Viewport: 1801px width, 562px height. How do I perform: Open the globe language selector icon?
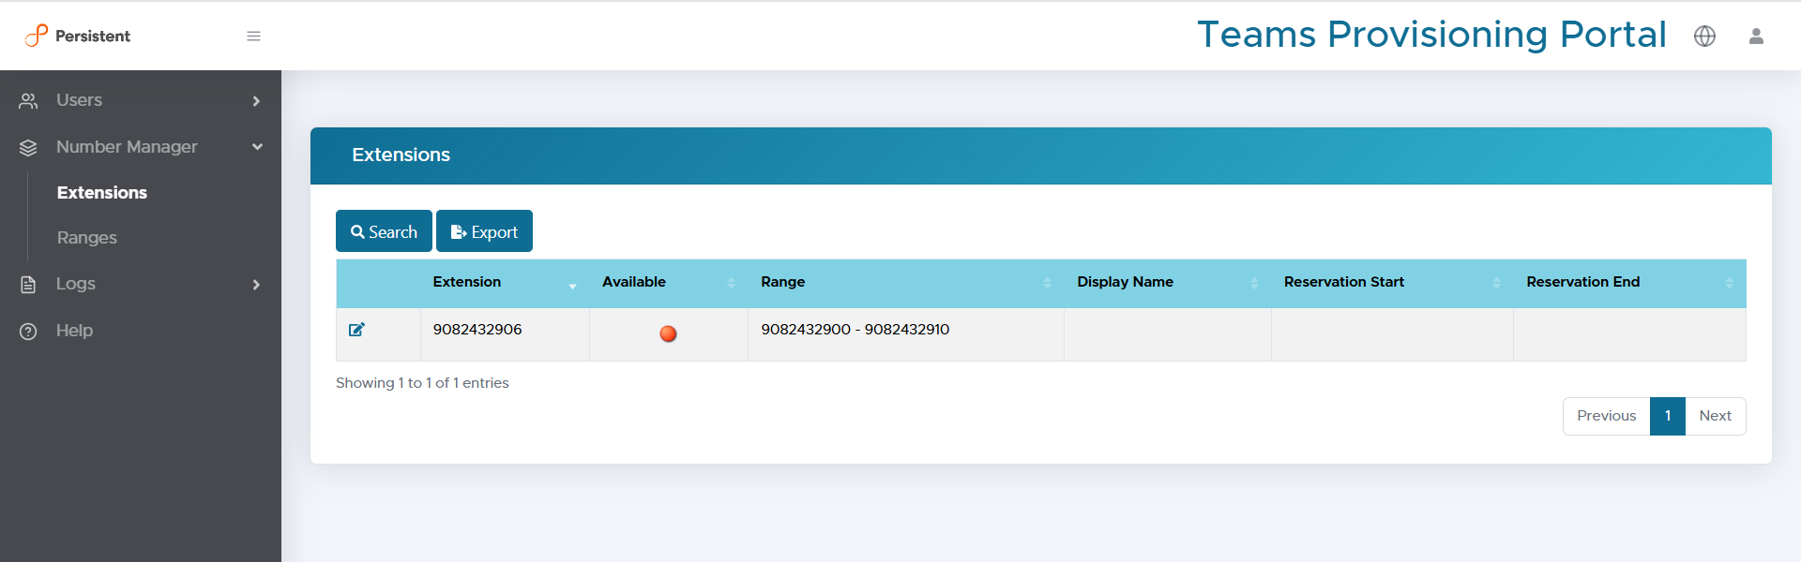(x=1704, y=36)
